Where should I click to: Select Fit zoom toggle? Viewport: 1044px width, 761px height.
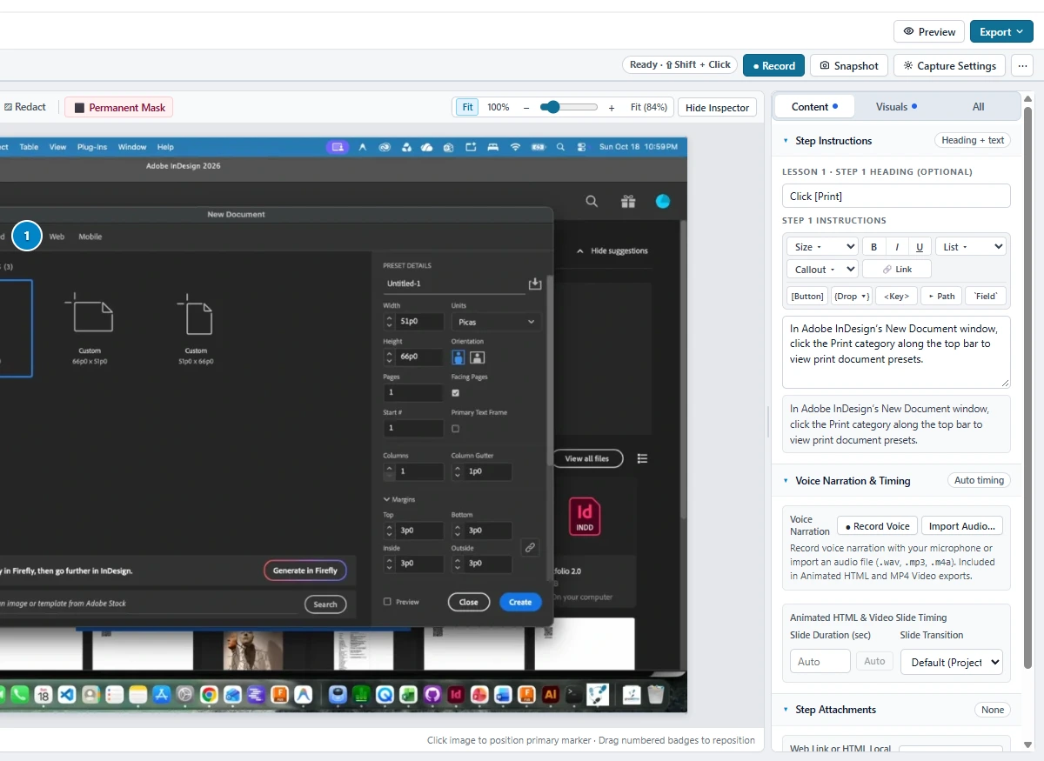[467, 107]
